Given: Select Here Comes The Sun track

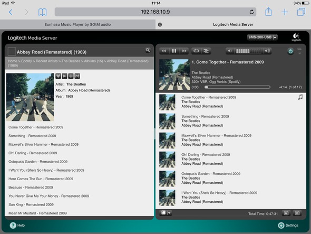Looking at the screenshot, I should point(41,179).
